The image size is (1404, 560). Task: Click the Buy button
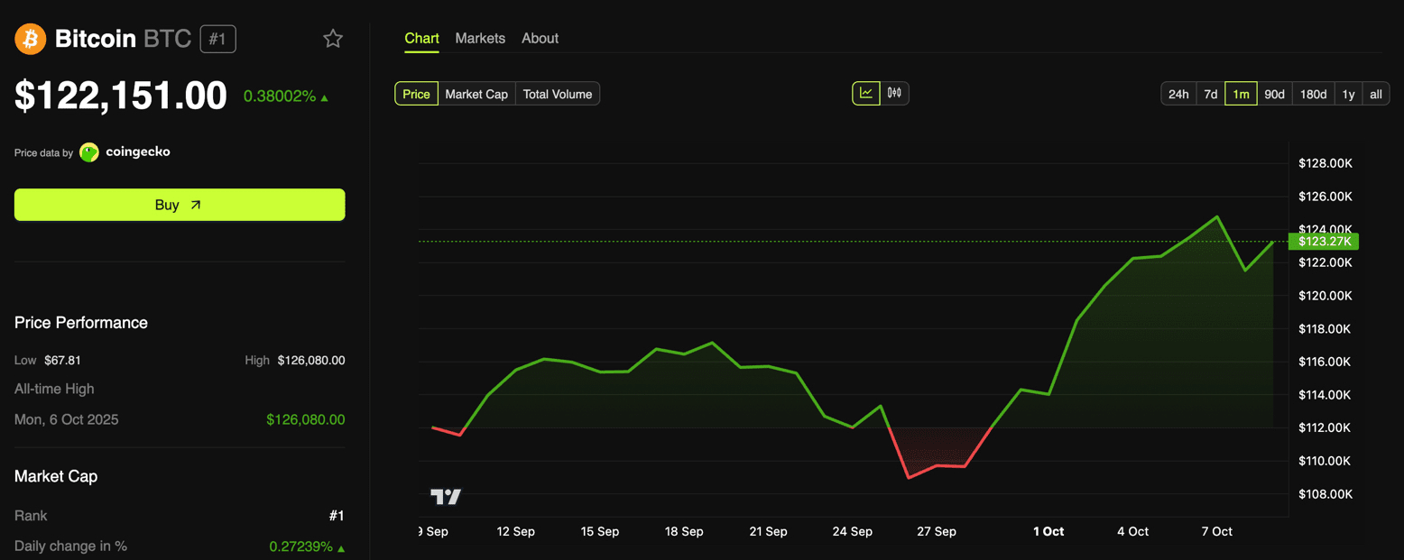(x=180, y=205)
